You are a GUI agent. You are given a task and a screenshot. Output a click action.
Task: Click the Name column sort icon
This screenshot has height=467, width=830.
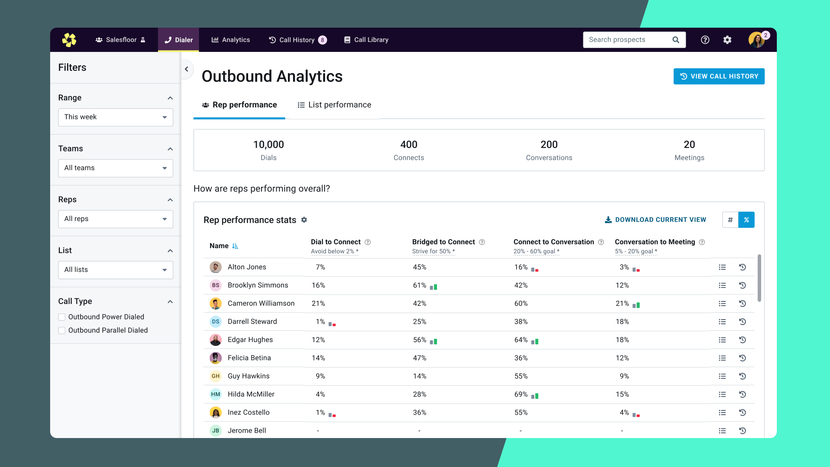pyautogui.click(x=235, y=246)
